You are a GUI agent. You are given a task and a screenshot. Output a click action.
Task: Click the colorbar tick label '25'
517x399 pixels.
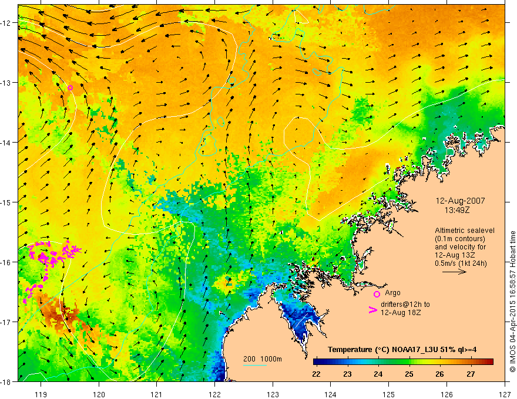(x=409, y=374)
